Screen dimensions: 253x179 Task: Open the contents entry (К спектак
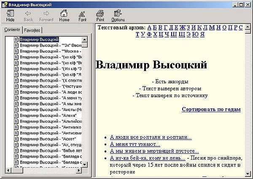(51, 80)
